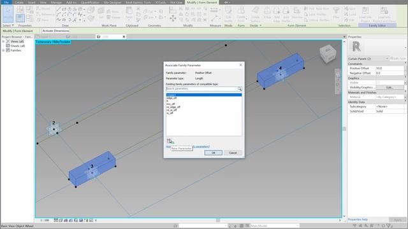Click Cancel in Associate Family Parameter dialog
The image size is (408, 229).
pos(233,153)
